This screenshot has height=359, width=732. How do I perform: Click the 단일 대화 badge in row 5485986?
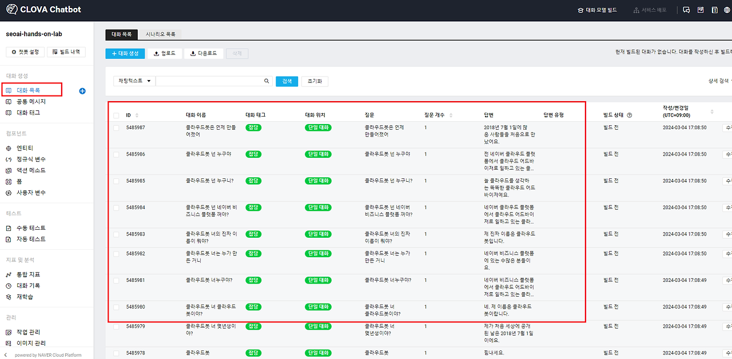click(x=317, y=154)
